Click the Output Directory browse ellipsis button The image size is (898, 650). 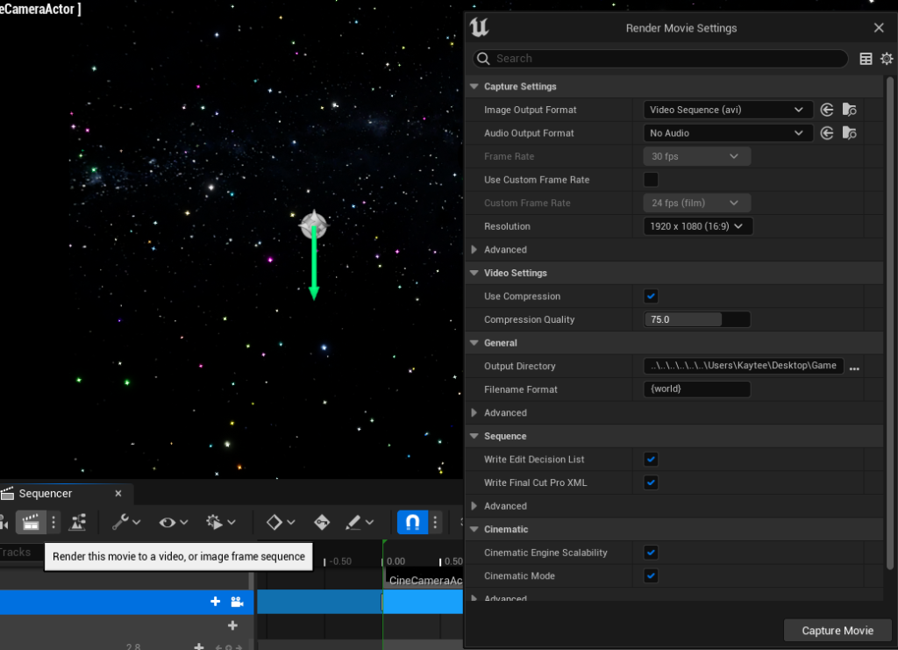tap(854, 368)
